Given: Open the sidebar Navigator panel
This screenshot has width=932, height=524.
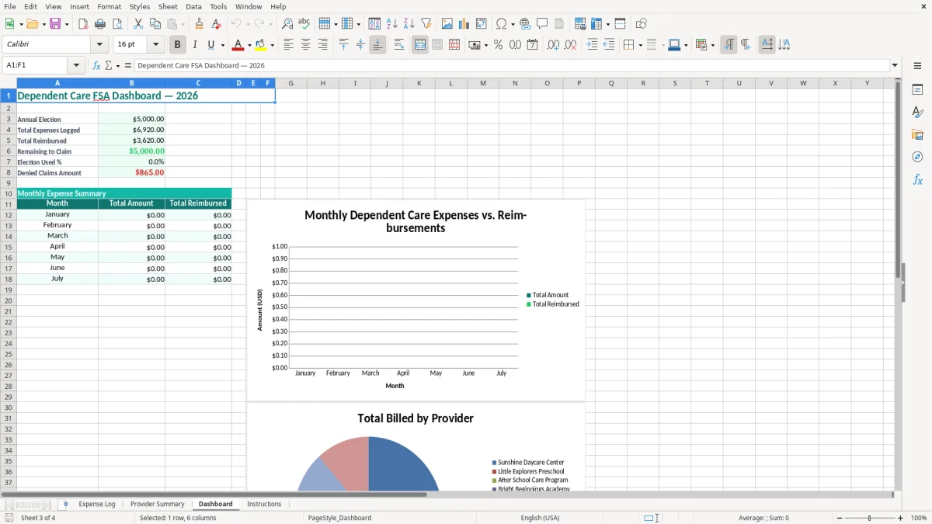Looking at the screenshot, I should click(917, 157).
